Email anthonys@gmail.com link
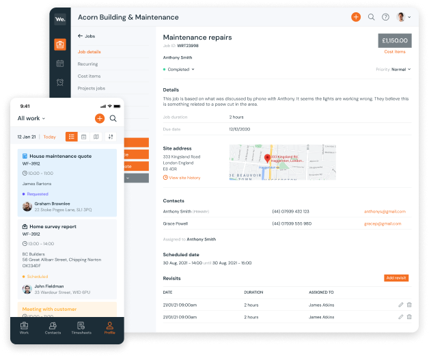The height and width of the screenshot is (358, 429). click(385, 211)
